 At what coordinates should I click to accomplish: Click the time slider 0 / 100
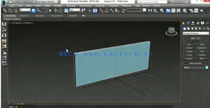(x=20, y=104)
